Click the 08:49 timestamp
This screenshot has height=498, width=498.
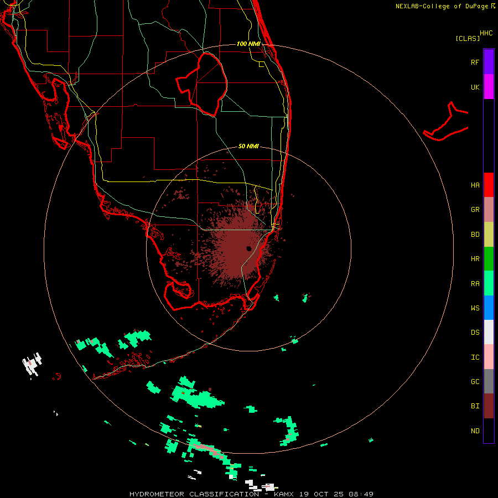[361, 494]
